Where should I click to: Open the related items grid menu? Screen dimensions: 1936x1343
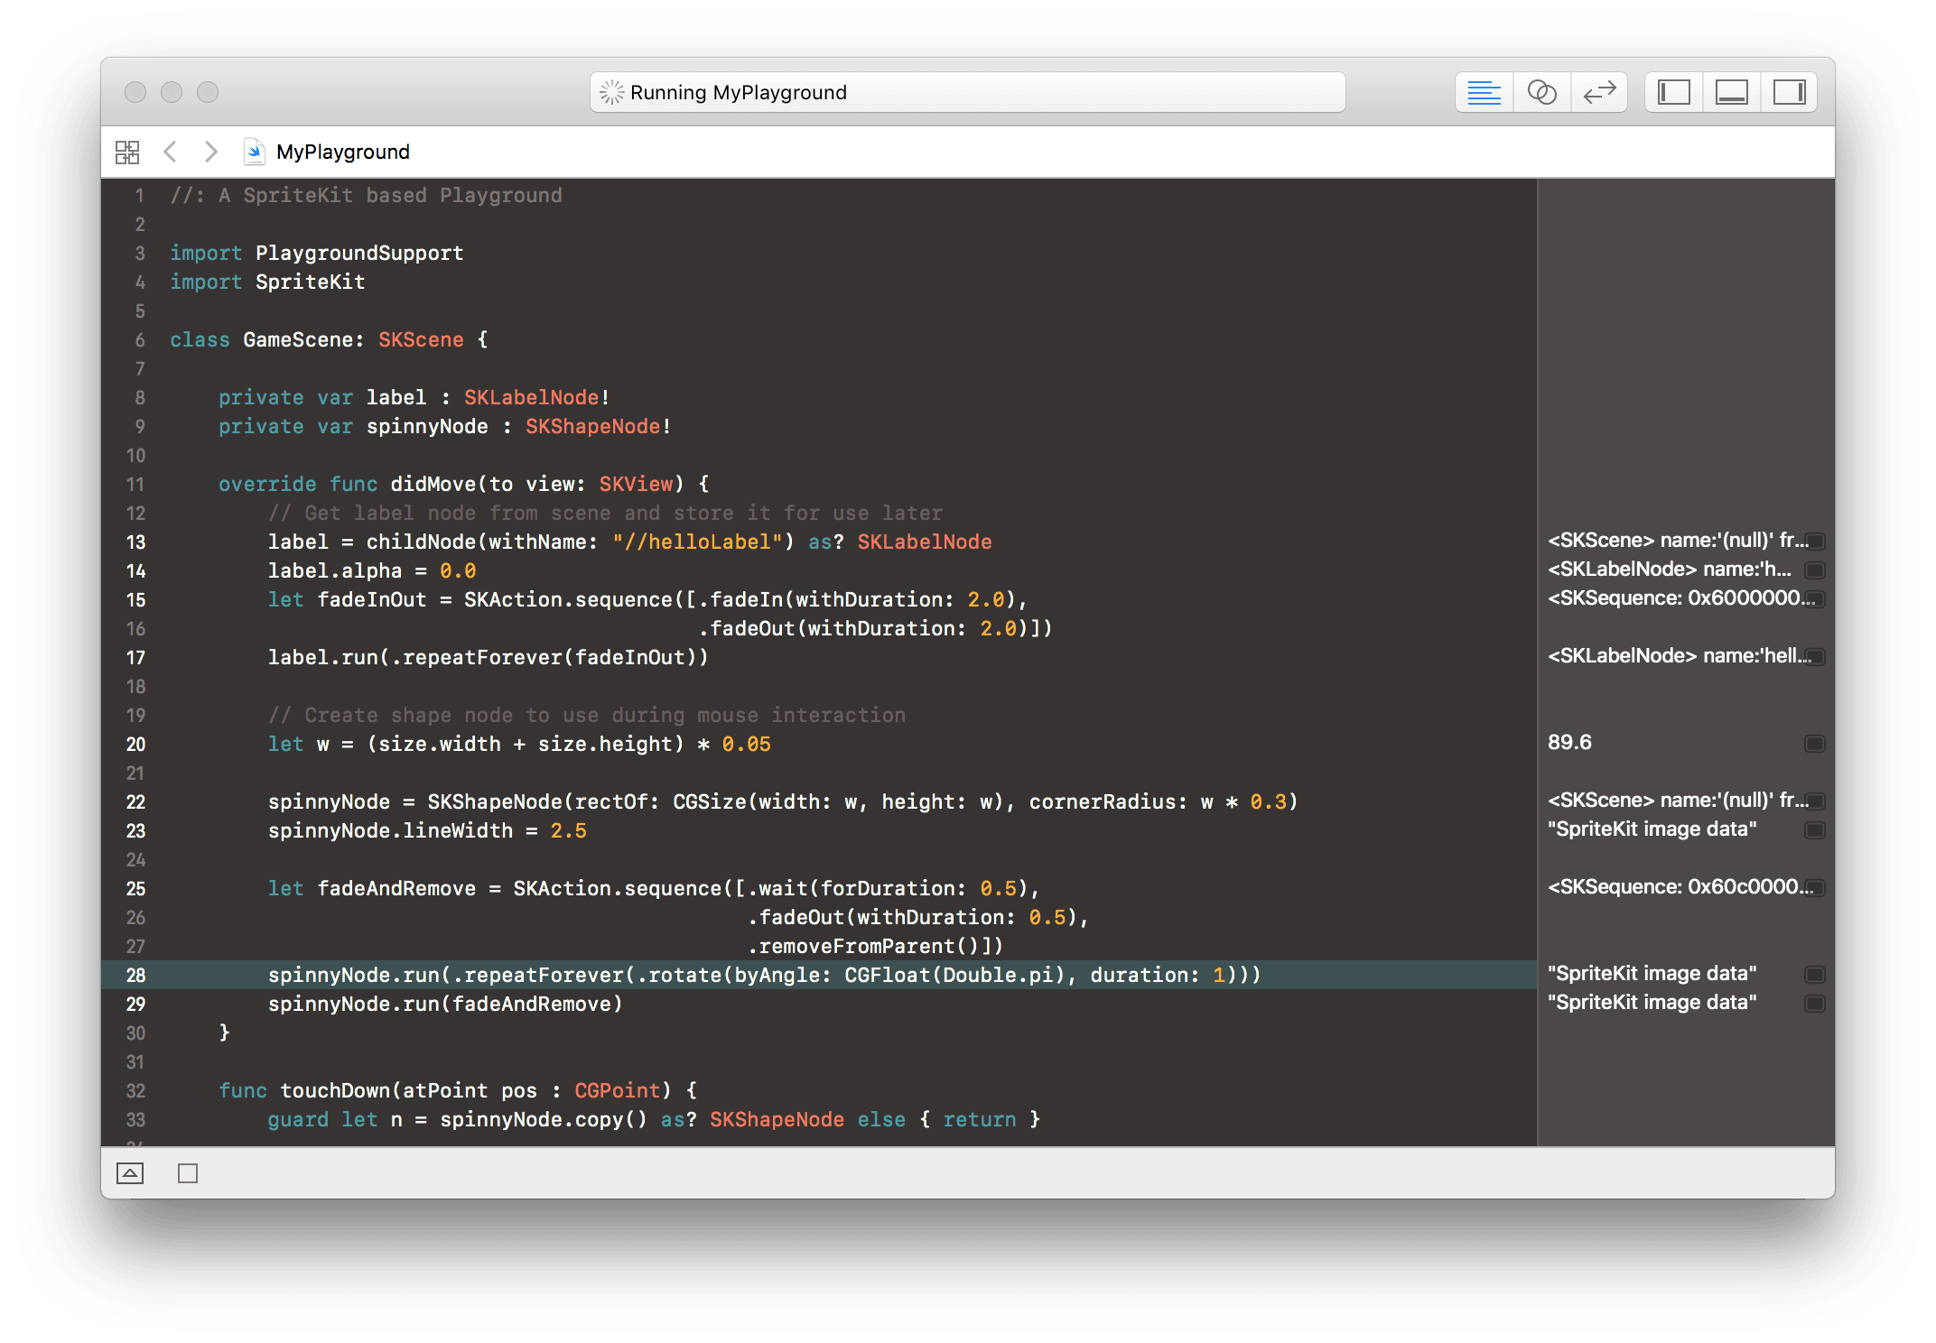127,152
